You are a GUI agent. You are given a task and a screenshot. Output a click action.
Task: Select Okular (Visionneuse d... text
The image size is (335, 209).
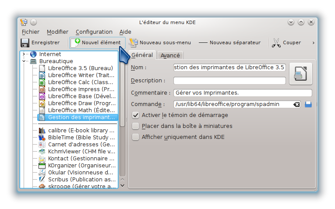(x=81, y=173)
